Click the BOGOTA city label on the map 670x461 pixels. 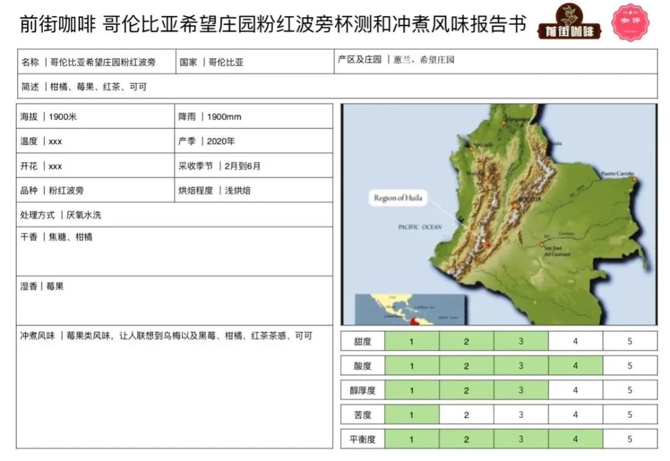coord(530,200)
